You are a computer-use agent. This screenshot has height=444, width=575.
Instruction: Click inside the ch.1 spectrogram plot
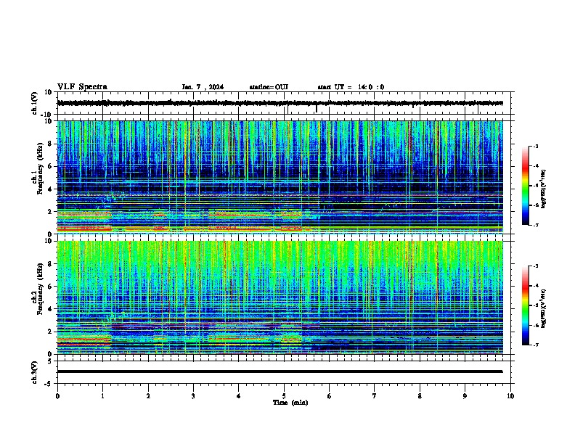(280, 177)
